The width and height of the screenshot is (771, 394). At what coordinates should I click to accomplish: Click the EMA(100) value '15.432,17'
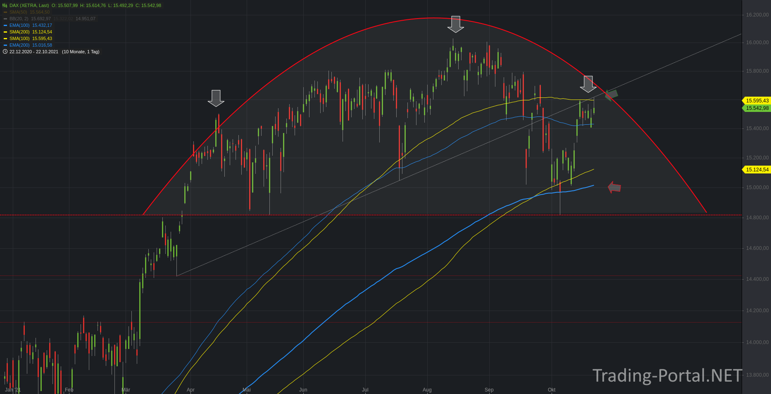tap(42, 25)
